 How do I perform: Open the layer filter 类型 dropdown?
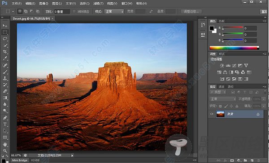point(218,92)
